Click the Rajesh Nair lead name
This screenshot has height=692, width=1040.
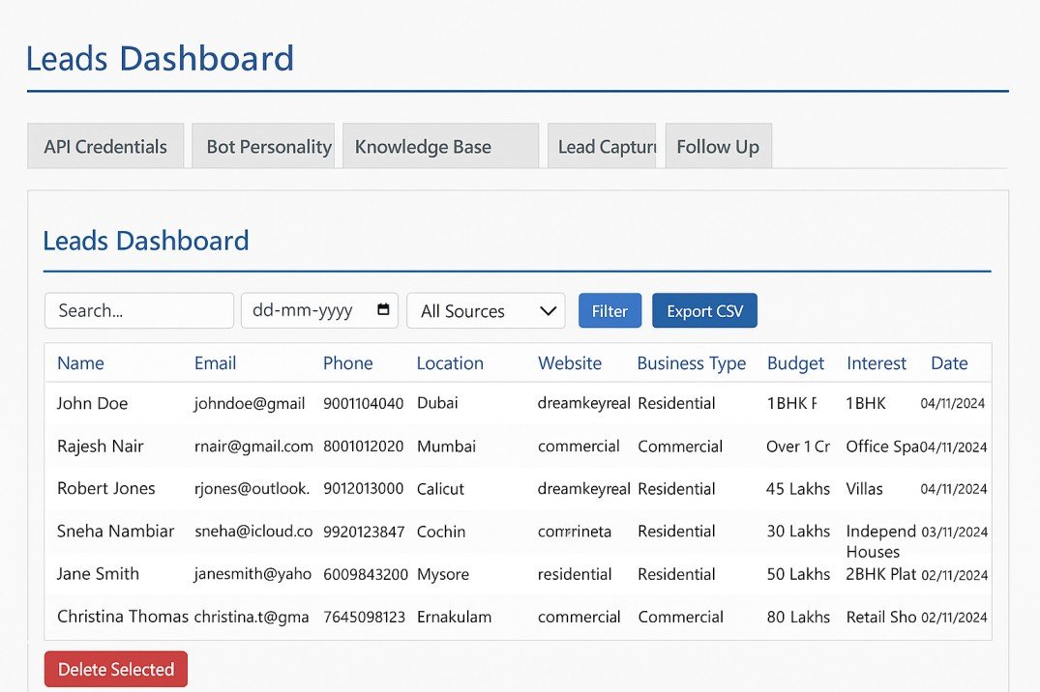(100, 447)
